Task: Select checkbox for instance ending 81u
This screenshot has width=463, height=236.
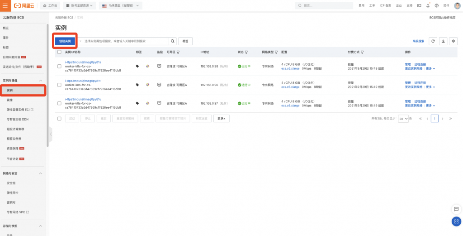Action: point(59,103)
